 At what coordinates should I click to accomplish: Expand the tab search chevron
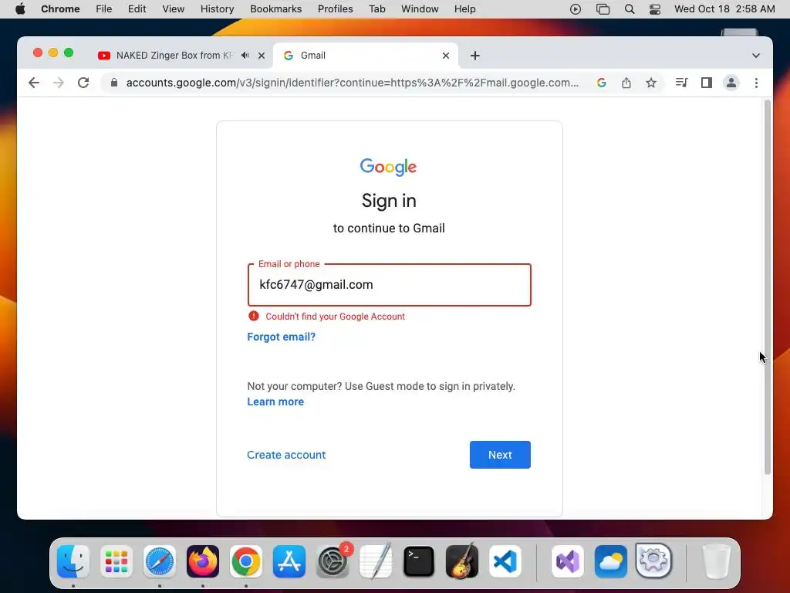click(756, 56)
